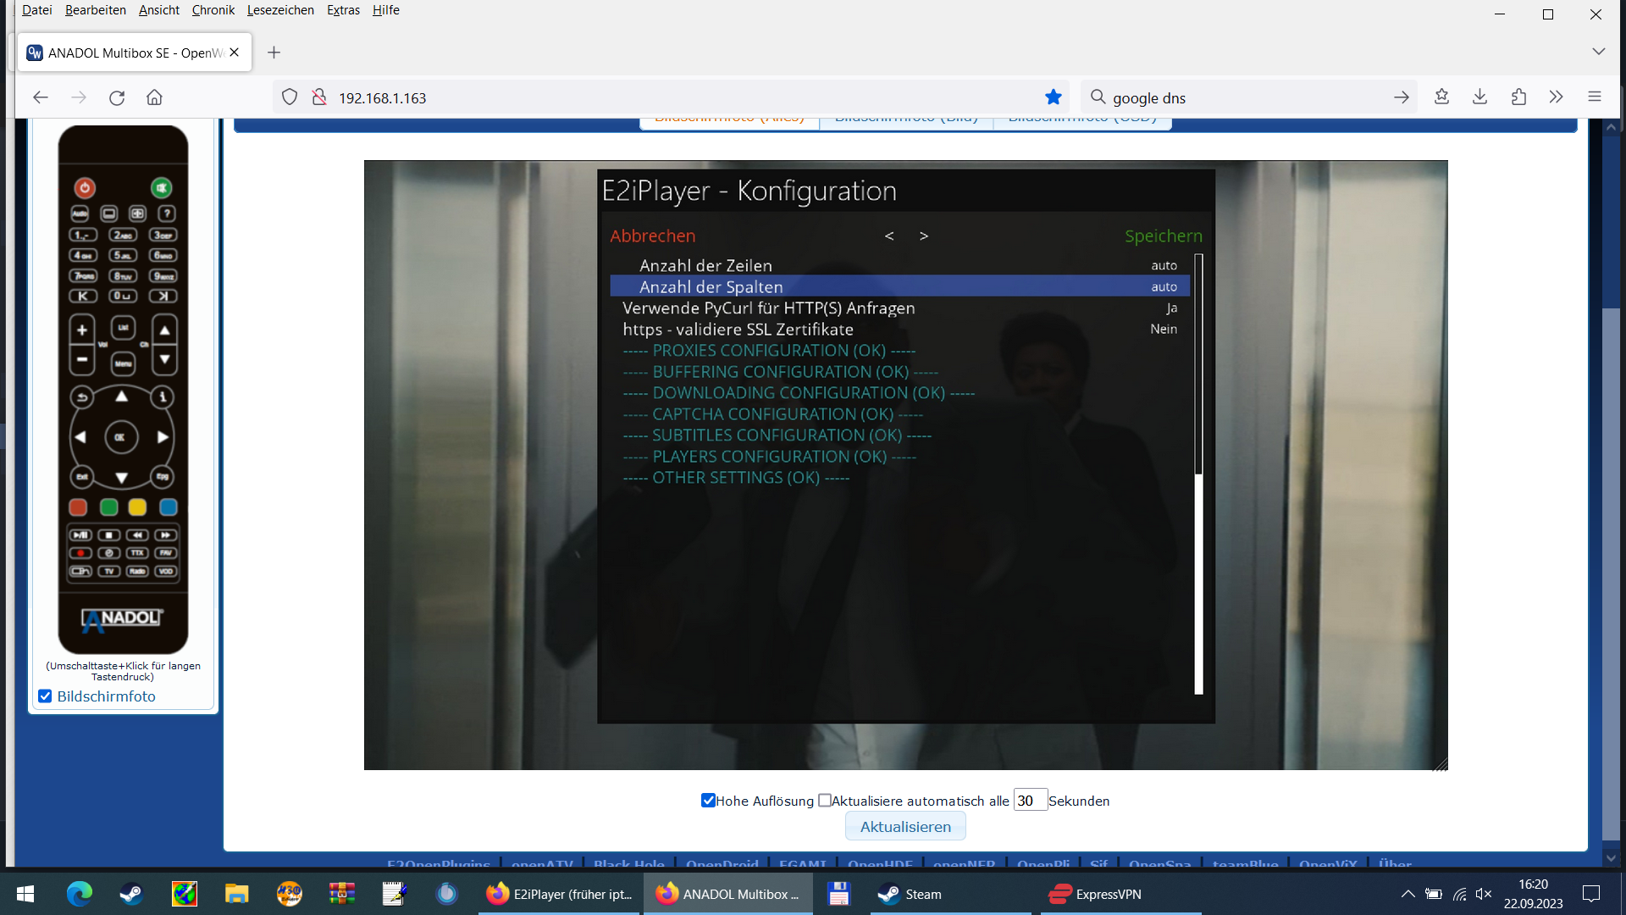
Task: Toggle the Hohe Auflösung checkbox
Action: click(x=709, y=801)
